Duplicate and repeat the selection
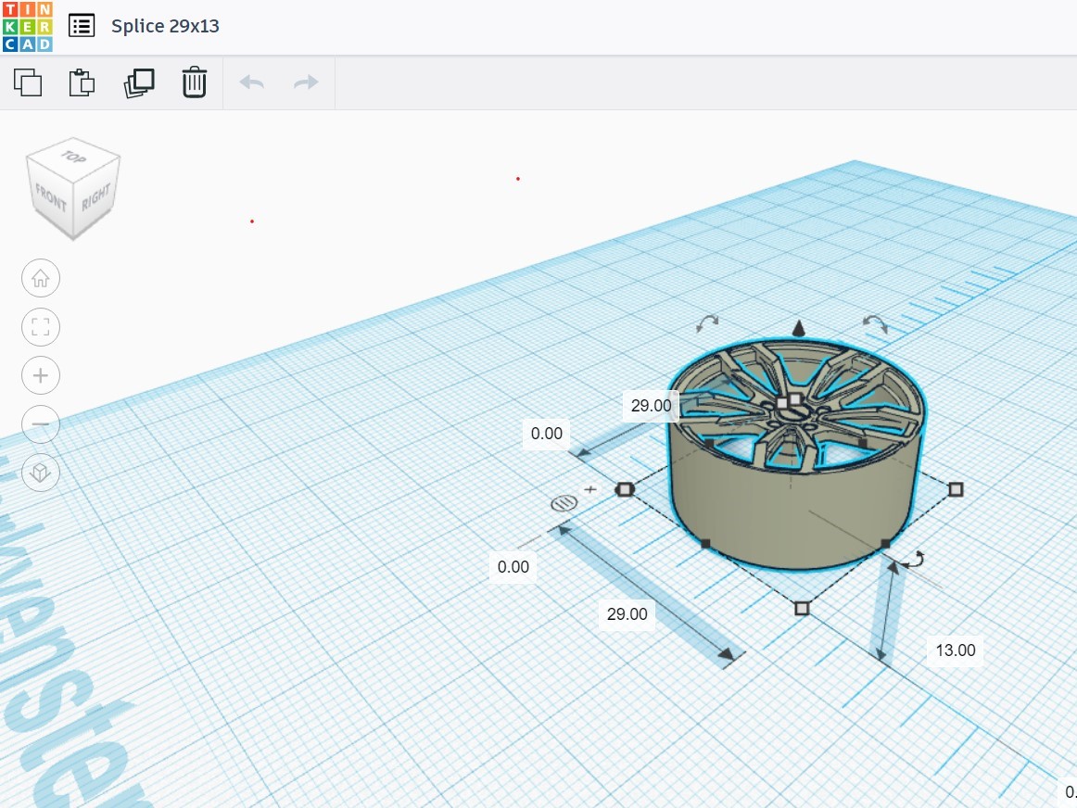This screenshot has width=1077, height=808. click(x=139, y=82)
